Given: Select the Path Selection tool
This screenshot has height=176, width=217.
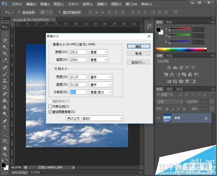Looking at the screenshot, I should [x=5, y=134].
